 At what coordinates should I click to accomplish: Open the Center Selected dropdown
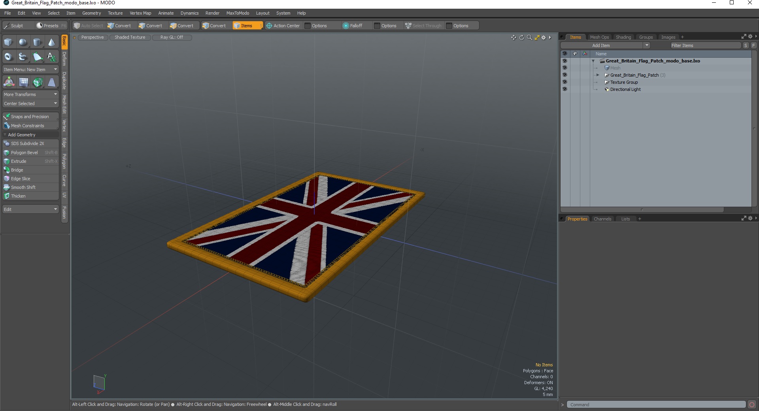pyautogui.click(x=30, y=104)
